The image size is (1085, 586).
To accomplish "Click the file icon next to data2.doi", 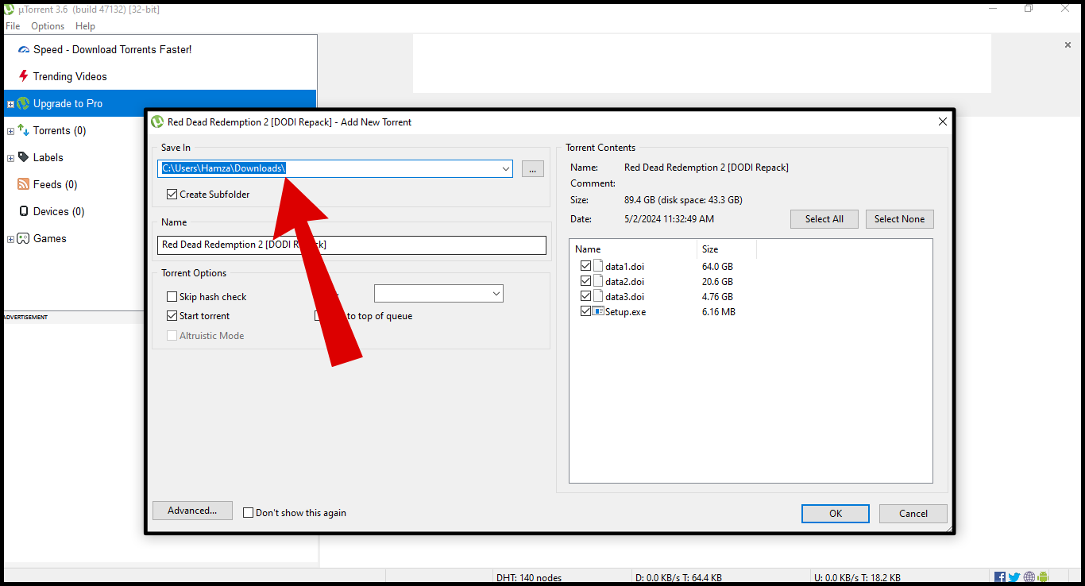I will point(598,281).
